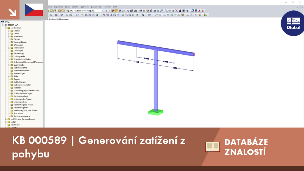The width and height of the screenshot is (304, 171).
Task: Expand the Lastfälle und Kombinationen node
Action: pos(6,119)
